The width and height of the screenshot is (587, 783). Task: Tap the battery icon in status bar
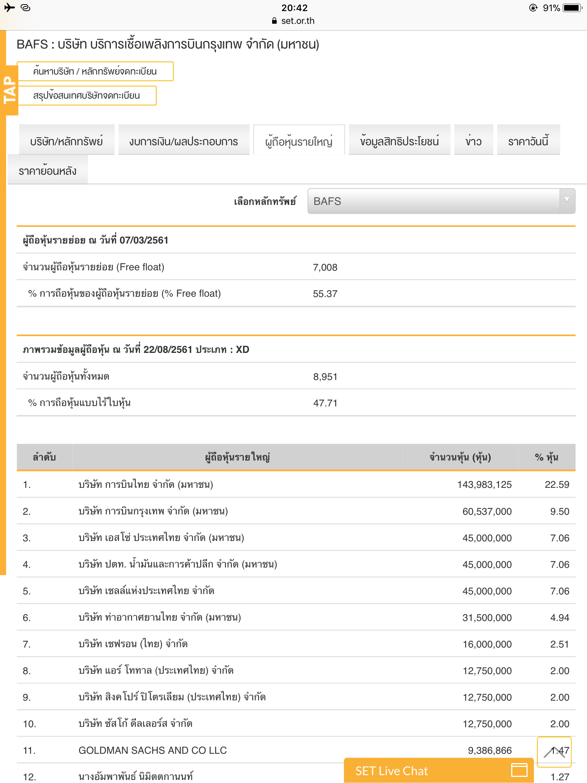click(x=572, y=8)
